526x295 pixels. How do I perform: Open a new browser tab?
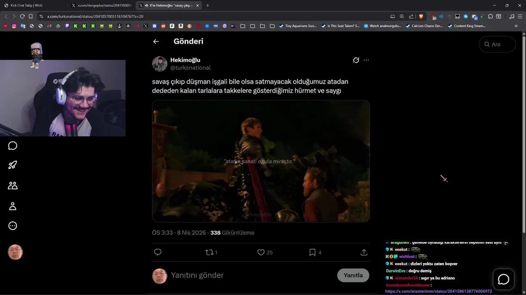[x=208, y=6]
